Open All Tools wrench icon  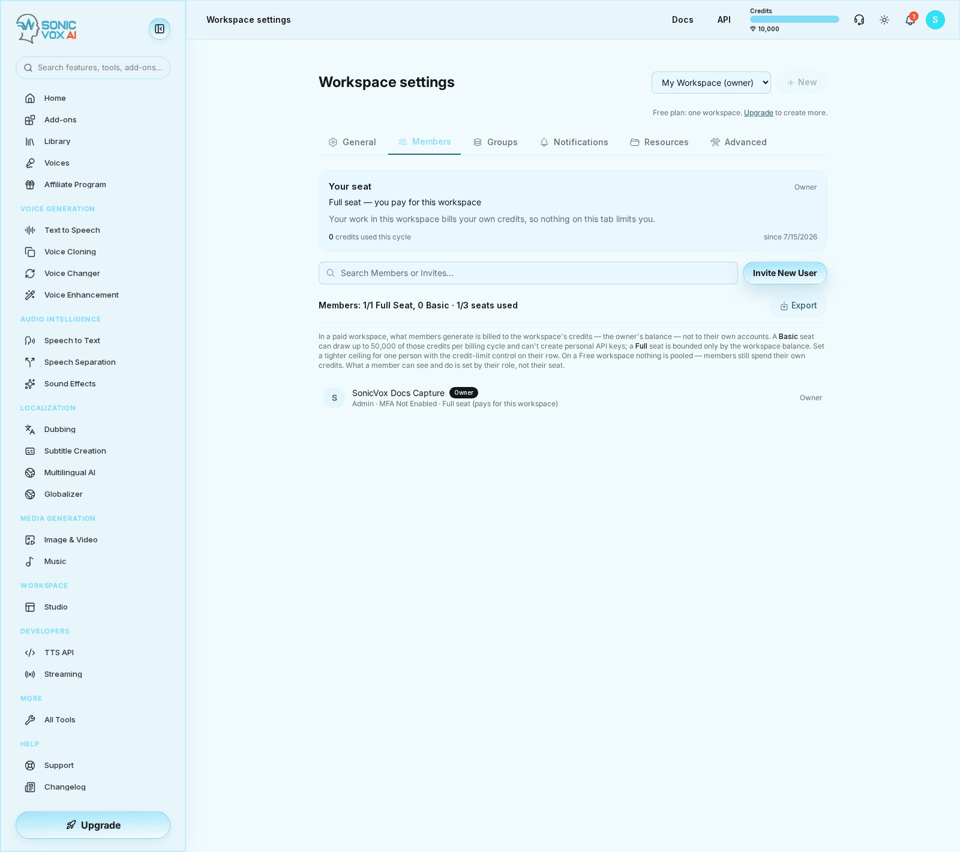30,720
